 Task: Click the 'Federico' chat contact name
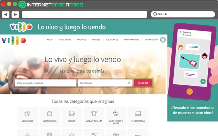187,32
